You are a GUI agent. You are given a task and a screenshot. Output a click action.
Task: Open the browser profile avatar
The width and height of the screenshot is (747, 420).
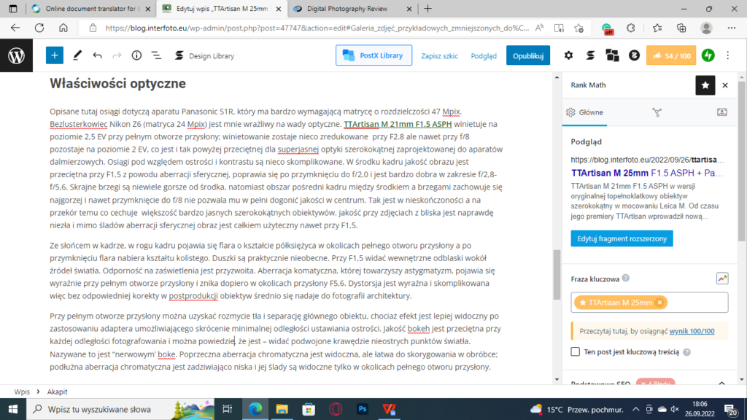[706, 28]
